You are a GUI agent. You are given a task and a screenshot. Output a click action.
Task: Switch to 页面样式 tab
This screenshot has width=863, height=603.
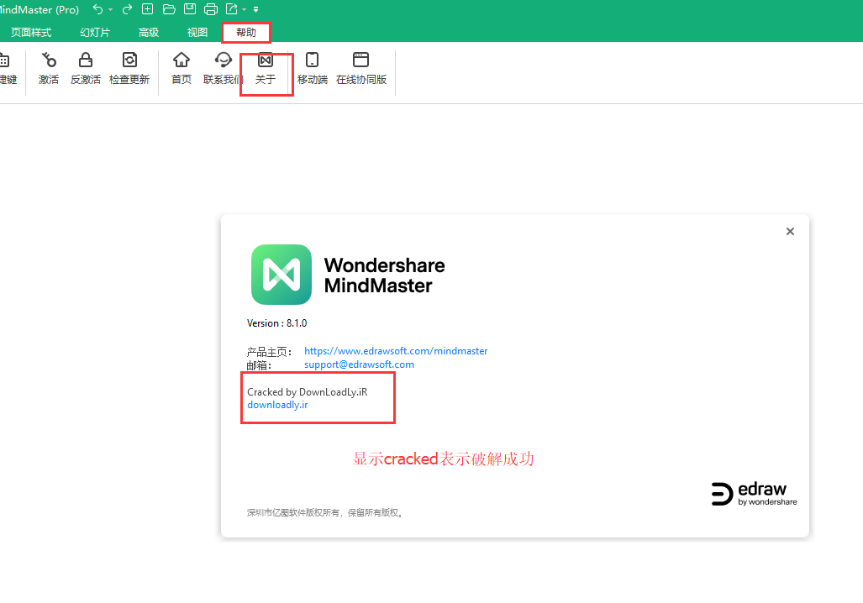coord(31,33)
